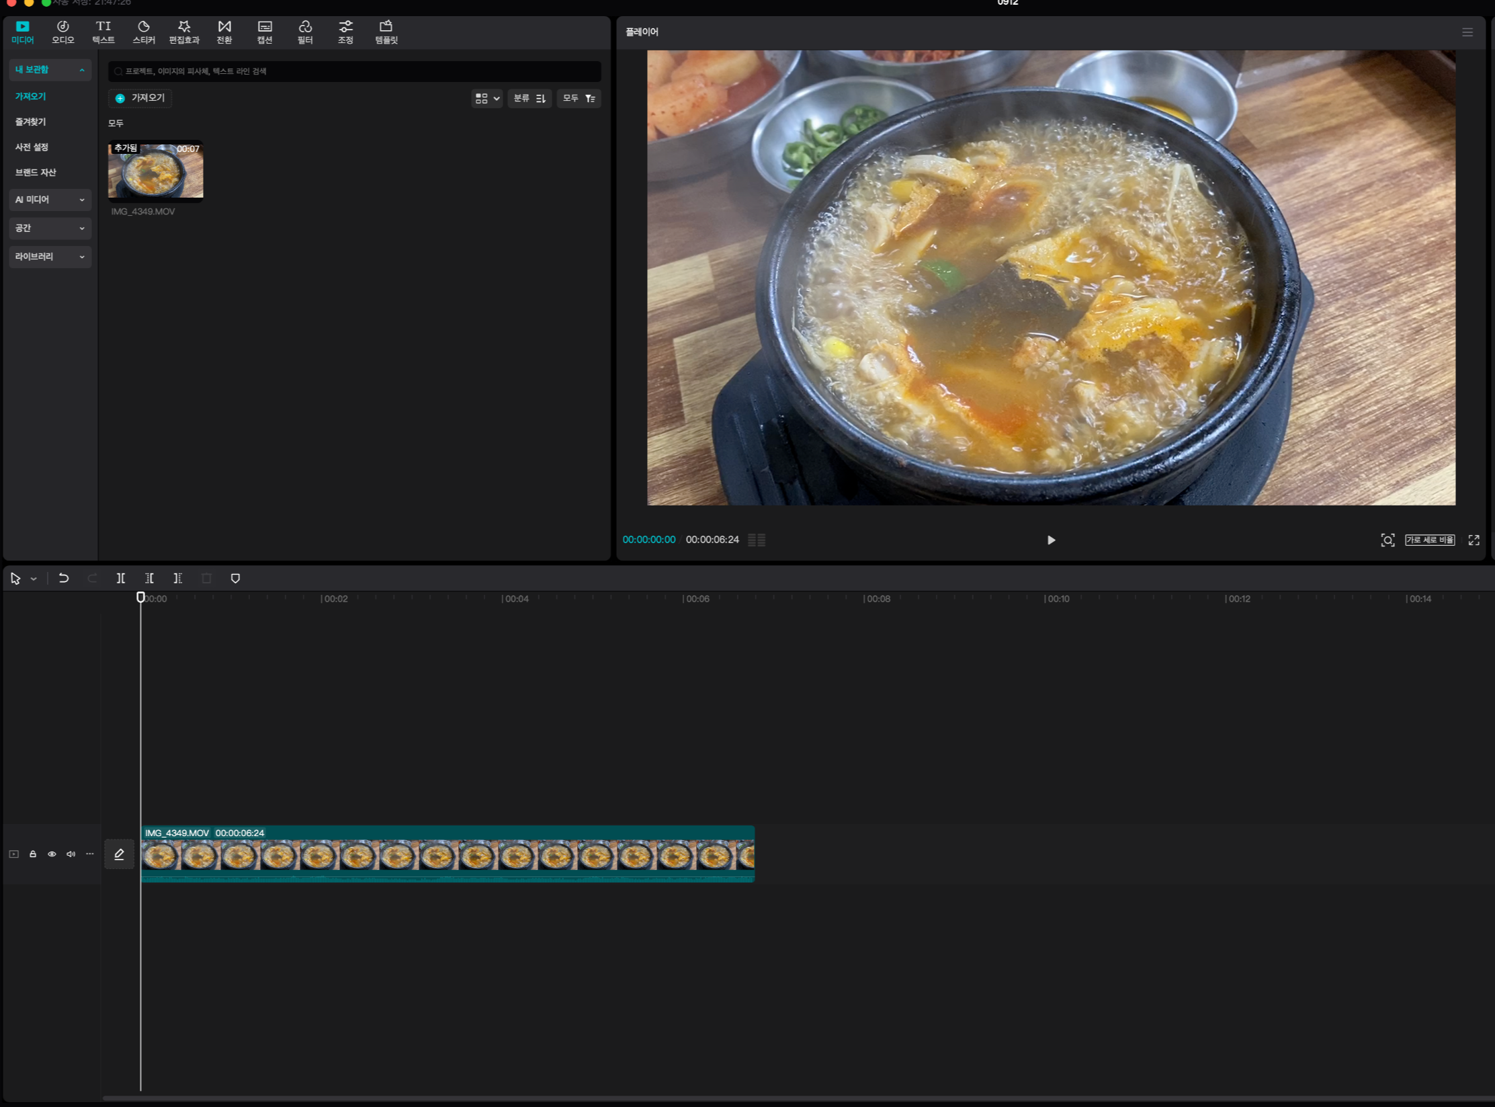Screen dimensions: 1495x1107
Task: Lock the video track
Action: click(x=32, y=854)
